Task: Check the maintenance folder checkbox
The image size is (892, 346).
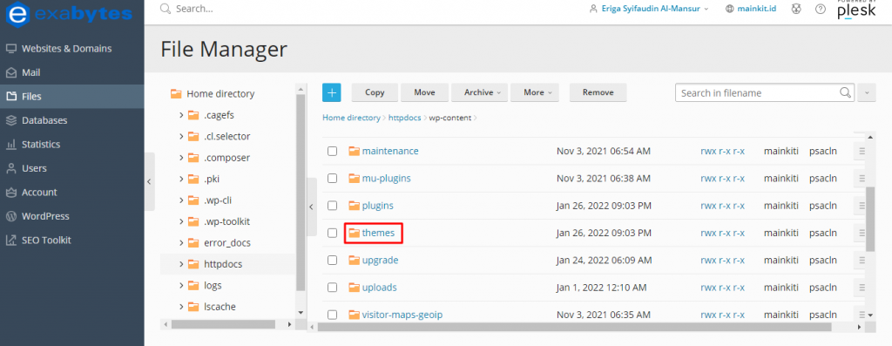Action: point(332,152)
